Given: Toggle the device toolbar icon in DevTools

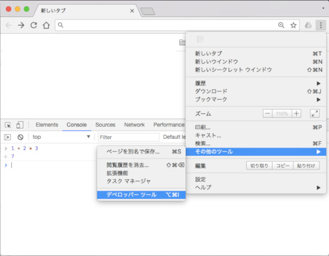Looking at the screenshot, I should 19,125.
